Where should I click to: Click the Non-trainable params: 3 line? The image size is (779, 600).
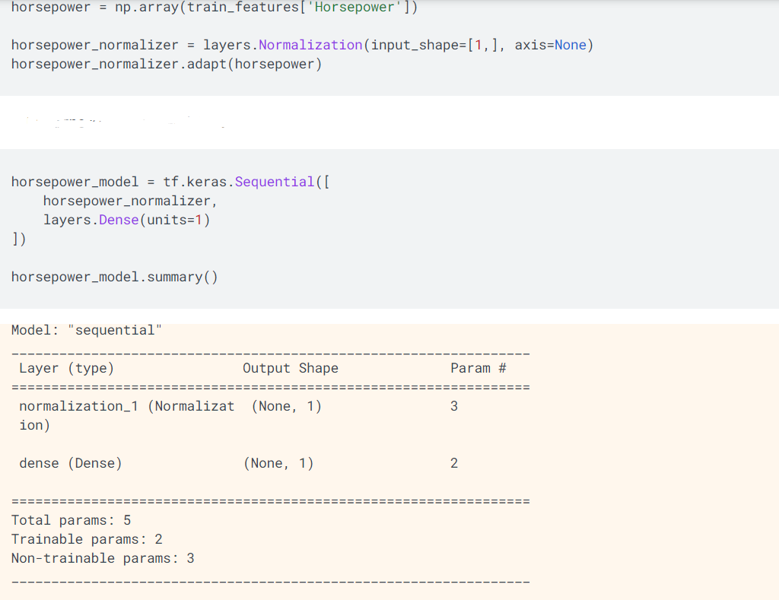coord(103,558)
